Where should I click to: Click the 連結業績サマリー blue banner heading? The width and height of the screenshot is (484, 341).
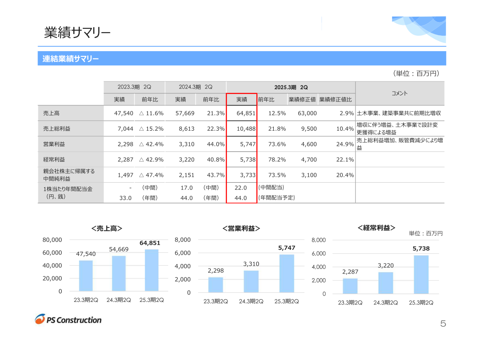(71, 58)
